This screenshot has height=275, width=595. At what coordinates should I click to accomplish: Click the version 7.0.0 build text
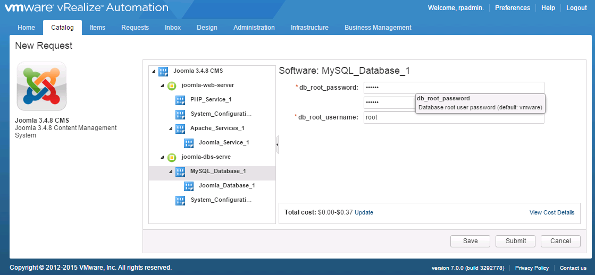[x=468, y=268]
